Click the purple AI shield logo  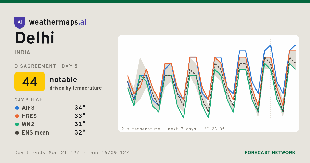click(20, 23)
